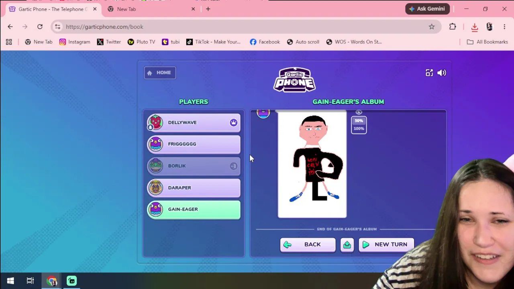Open a new browser tab with plus button
The height and width of the screenshot is (289, 514).
(x=208, y=9)
